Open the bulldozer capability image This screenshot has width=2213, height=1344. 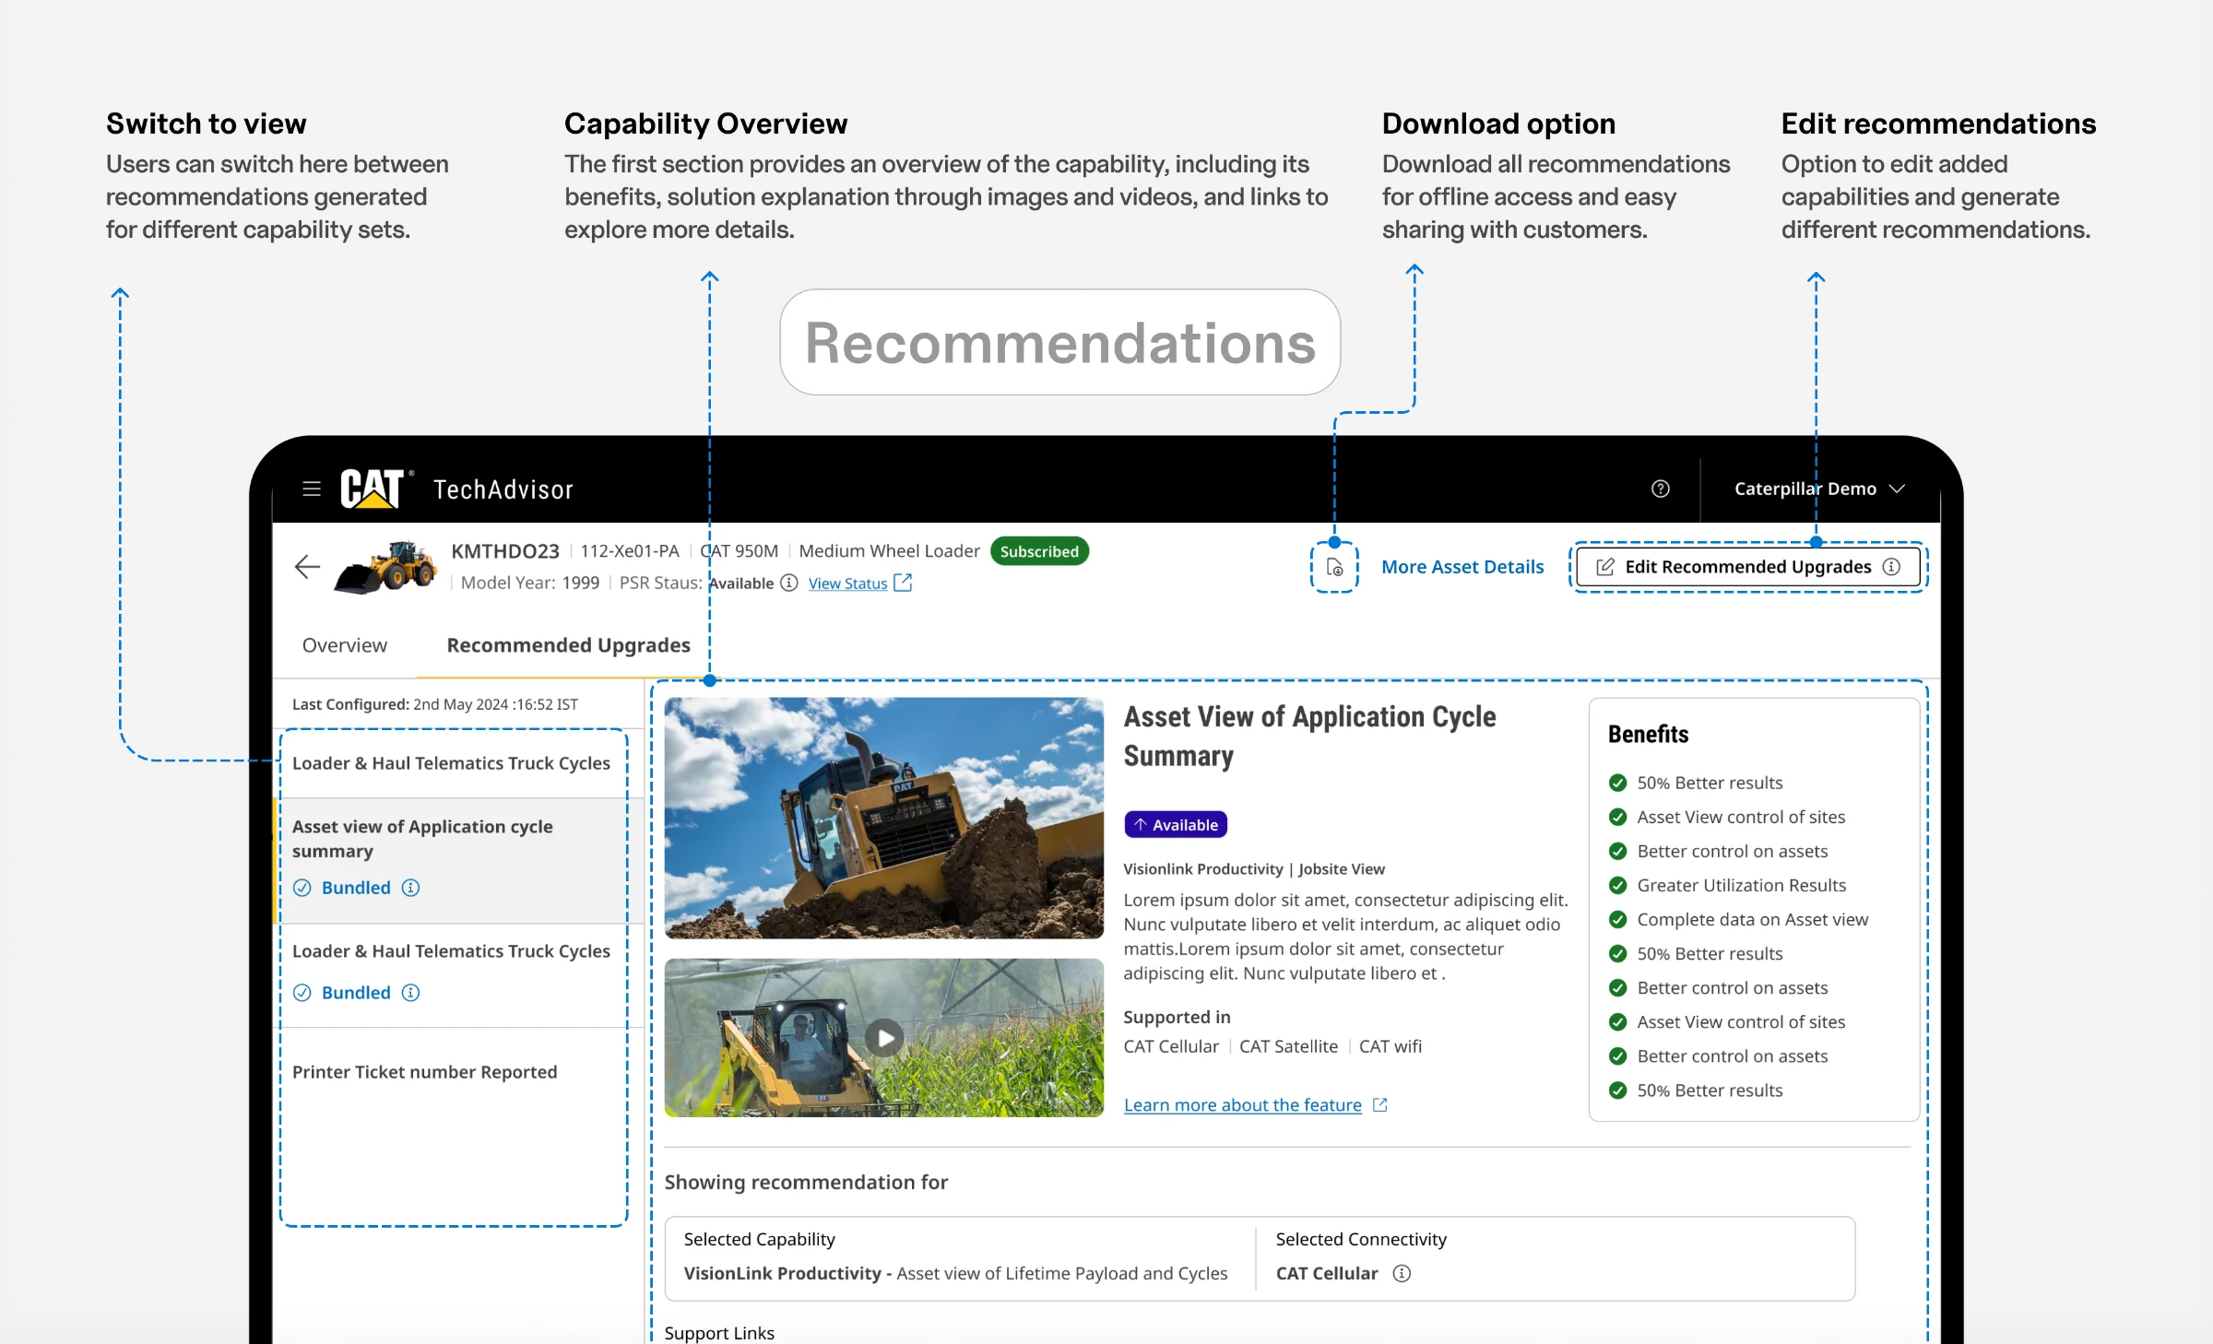point(883,818)
